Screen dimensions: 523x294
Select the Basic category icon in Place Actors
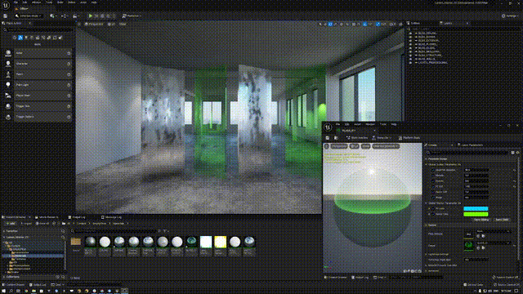[20, 38]
